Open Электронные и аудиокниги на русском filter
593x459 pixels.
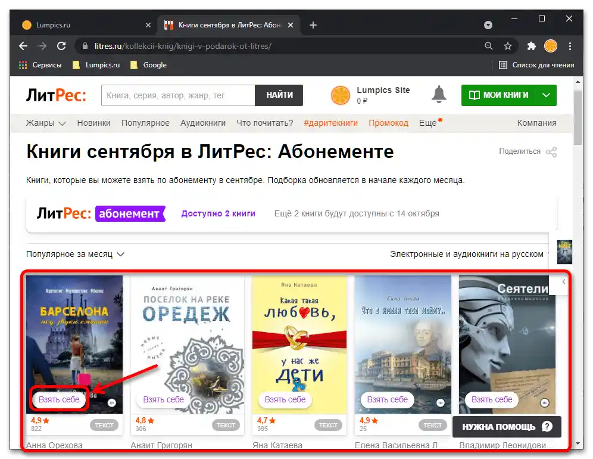tap(467, 254)
